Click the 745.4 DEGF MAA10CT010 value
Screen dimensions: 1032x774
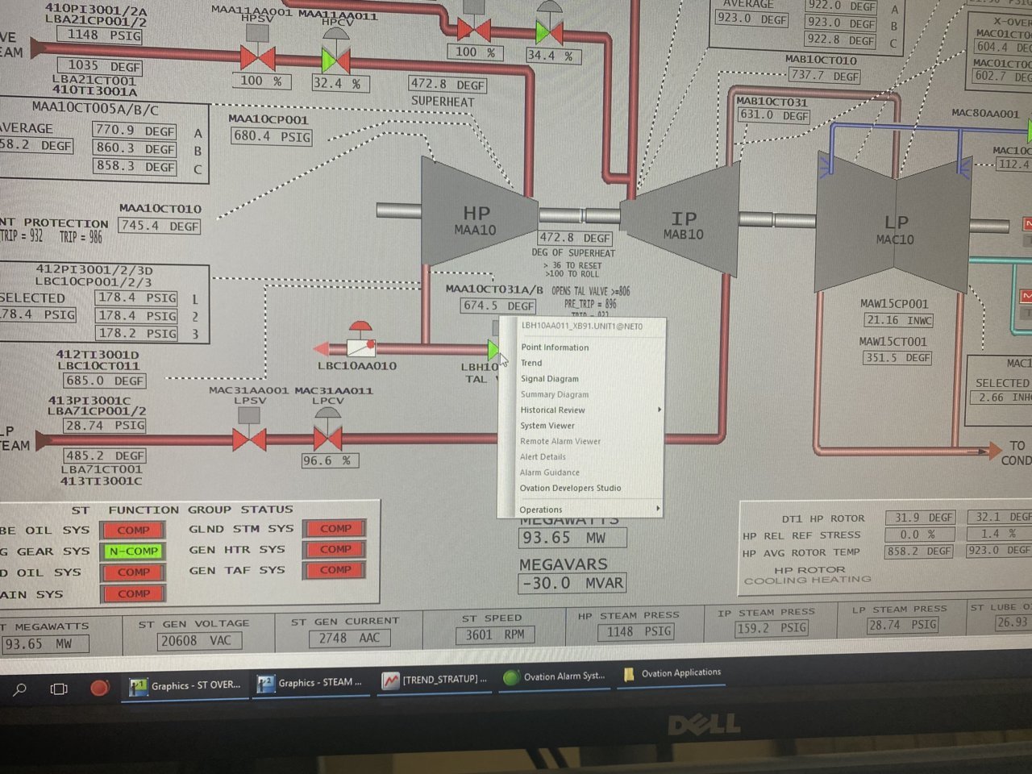[x=159, y=226]
